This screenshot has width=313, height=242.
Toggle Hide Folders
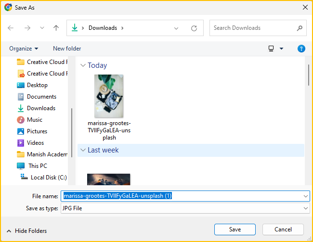(x=27, y=231)
